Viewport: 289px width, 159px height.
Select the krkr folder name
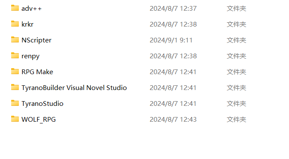tap(27, 24)
